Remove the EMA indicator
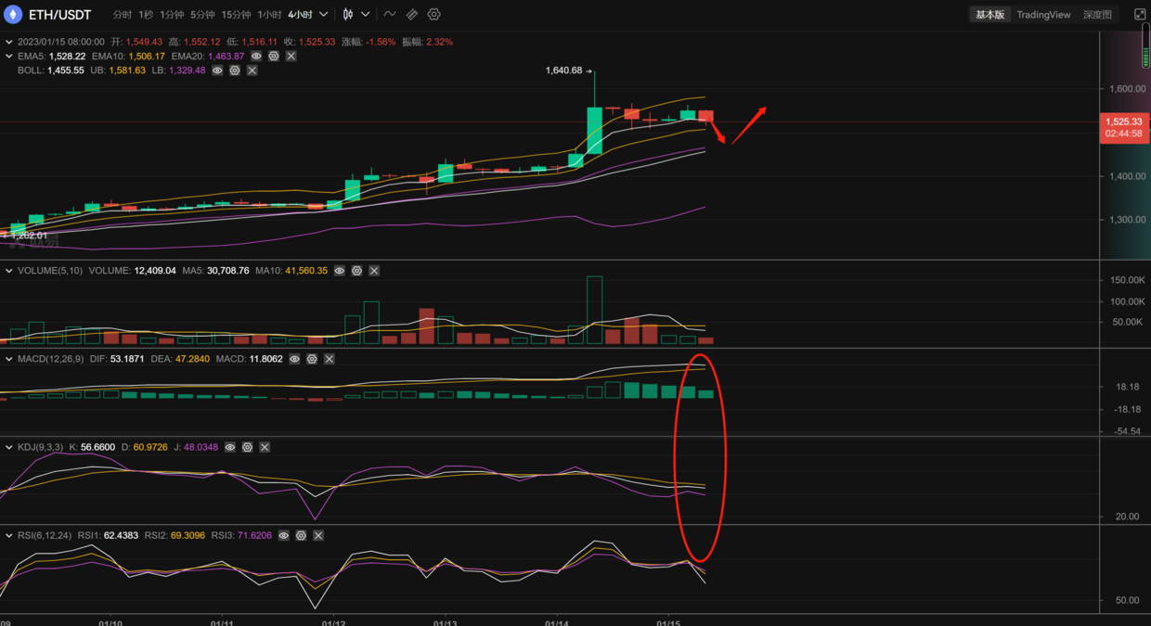This screenshot has width=1151, height=626. click(291, 57)
